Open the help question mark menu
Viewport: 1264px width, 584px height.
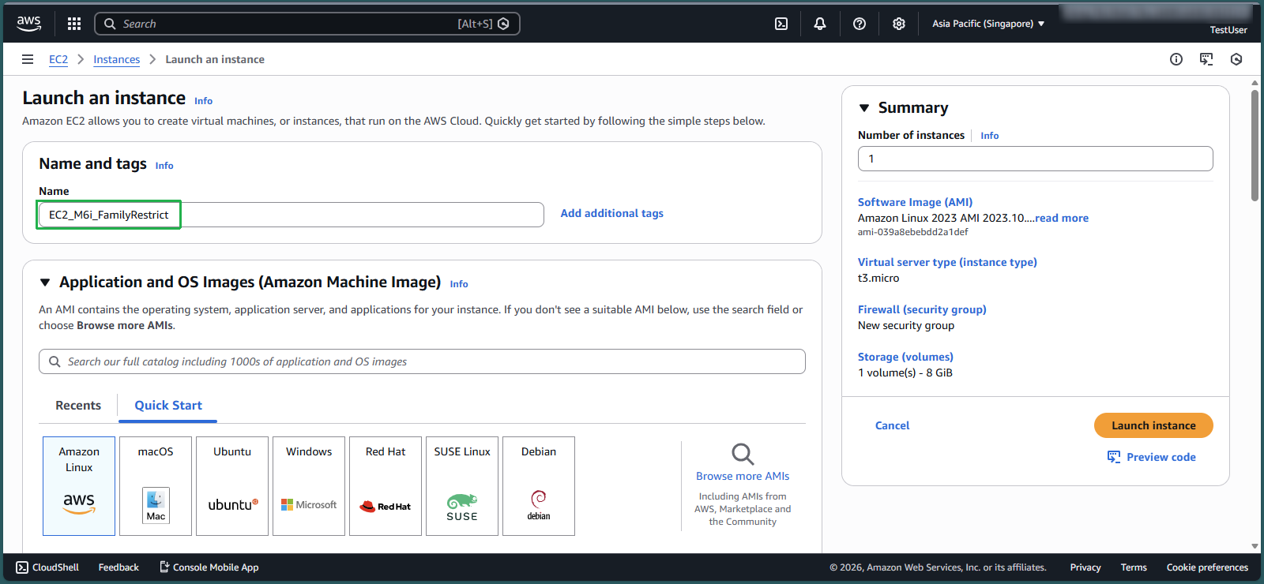point(860,24)
